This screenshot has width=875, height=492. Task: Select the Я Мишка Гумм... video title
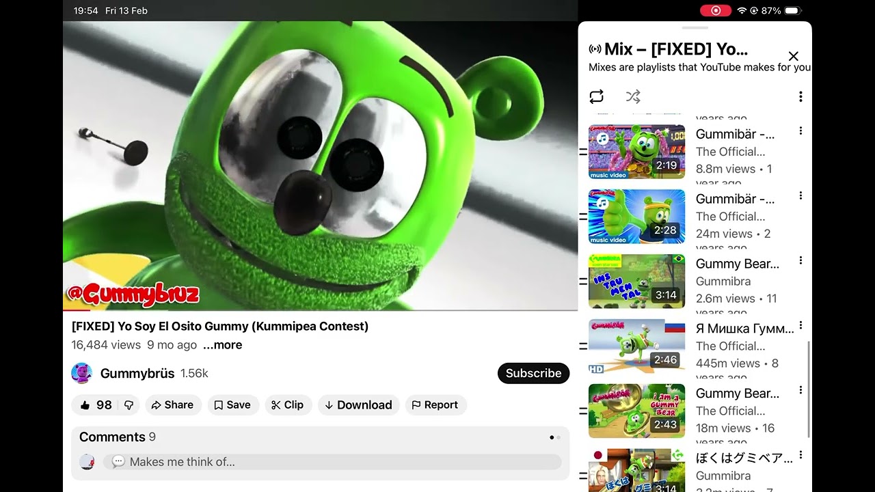[745, 329]
